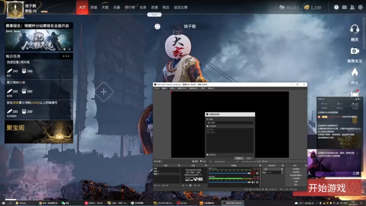Switch to the 商店 shop tab

tap(166, 7)
